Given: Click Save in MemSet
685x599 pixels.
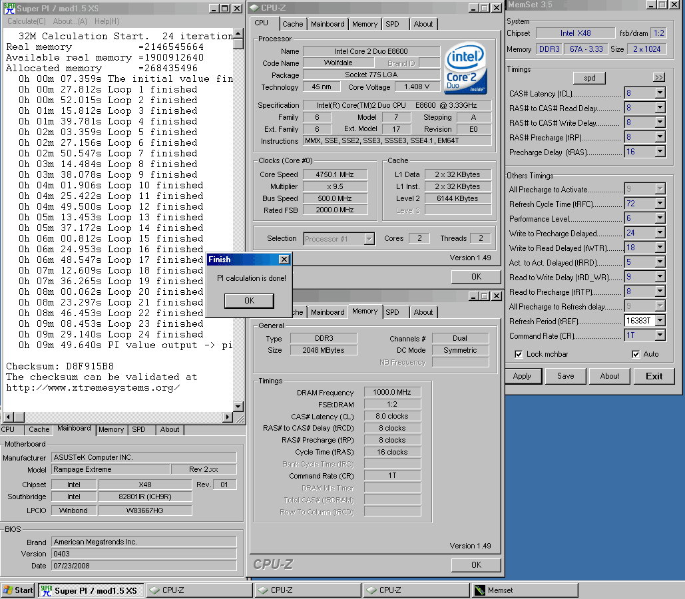Looking at the screenshot, I should 565,376.
